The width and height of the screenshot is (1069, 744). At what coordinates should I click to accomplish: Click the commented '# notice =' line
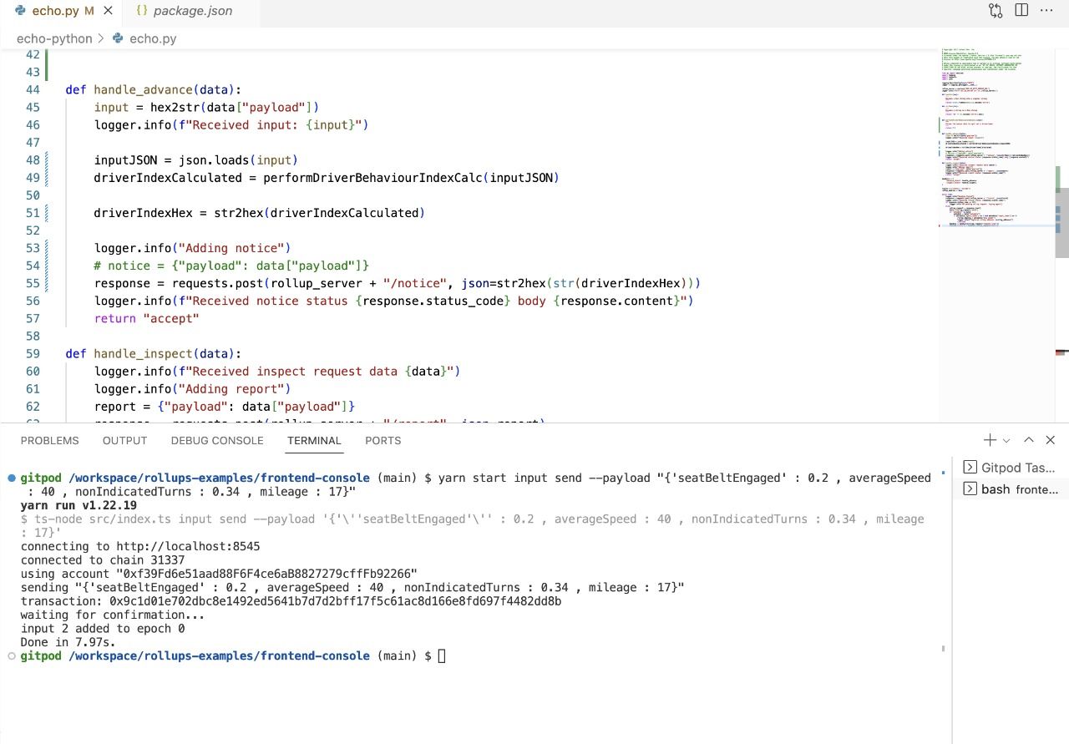pos(231,266)
